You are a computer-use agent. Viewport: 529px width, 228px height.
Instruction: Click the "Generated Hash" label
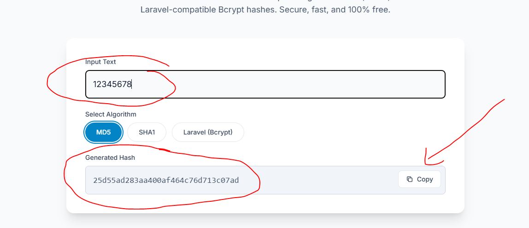(x=110, y=158)
